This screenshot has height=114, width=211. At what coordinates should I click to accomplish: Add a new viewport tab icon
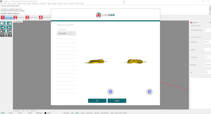(36, 111)
